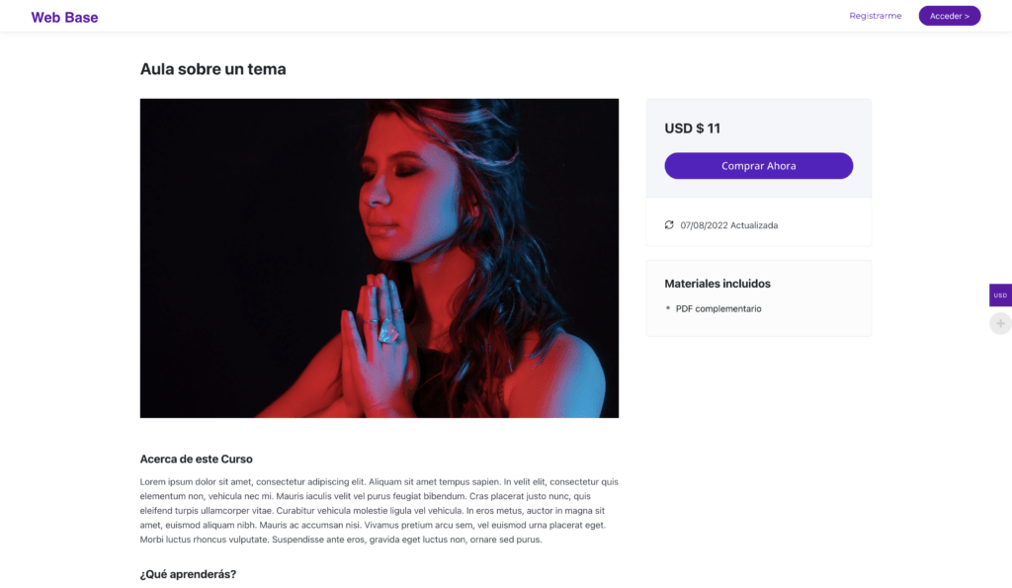Open the USD currency selector side tab
The height and width of the screenshot is (588, 1012).
tap(1000, 294)
